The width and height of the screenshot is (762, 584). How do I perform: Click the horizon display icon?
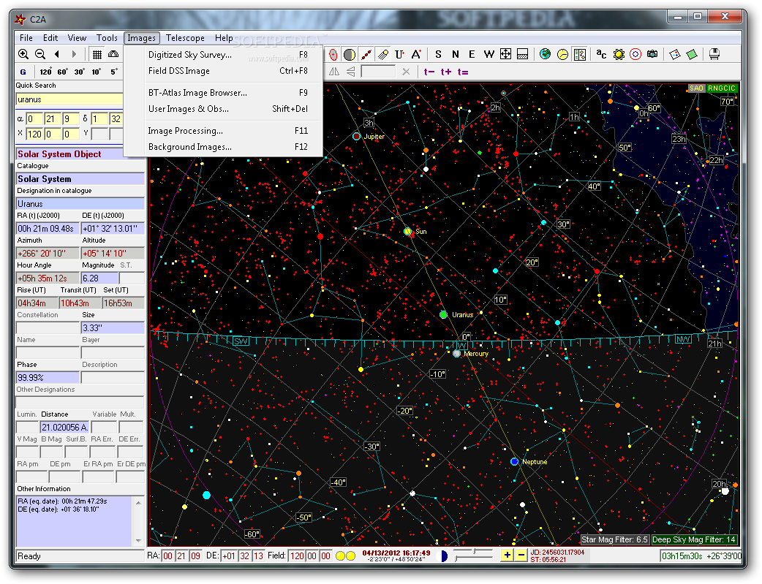pos(522,54)
